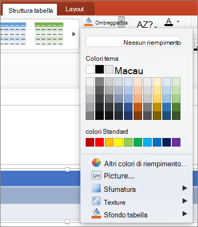Select dark red standard color

(90, 142)
